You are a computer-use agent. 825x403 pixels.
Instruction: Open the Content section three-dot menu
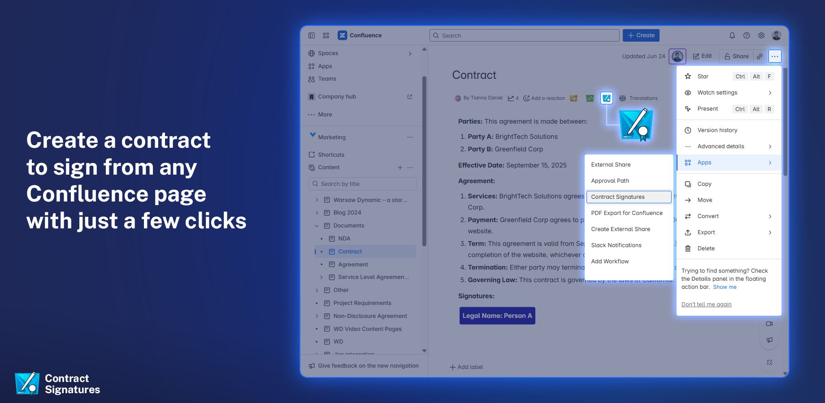coord(410,167)
